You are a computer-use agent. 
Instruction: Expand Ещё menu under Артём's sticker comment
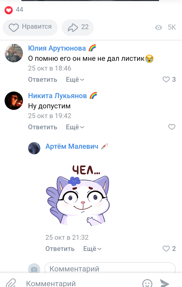92,249
